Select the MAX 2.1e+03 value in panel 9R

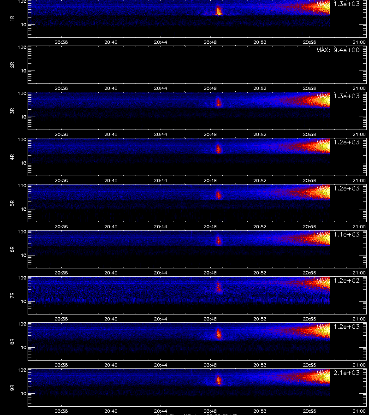pos(338,373)
